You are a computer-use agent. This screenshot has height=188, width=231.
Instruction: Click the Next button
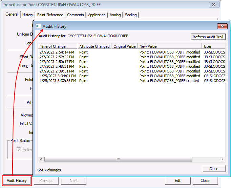click(73, 181)
